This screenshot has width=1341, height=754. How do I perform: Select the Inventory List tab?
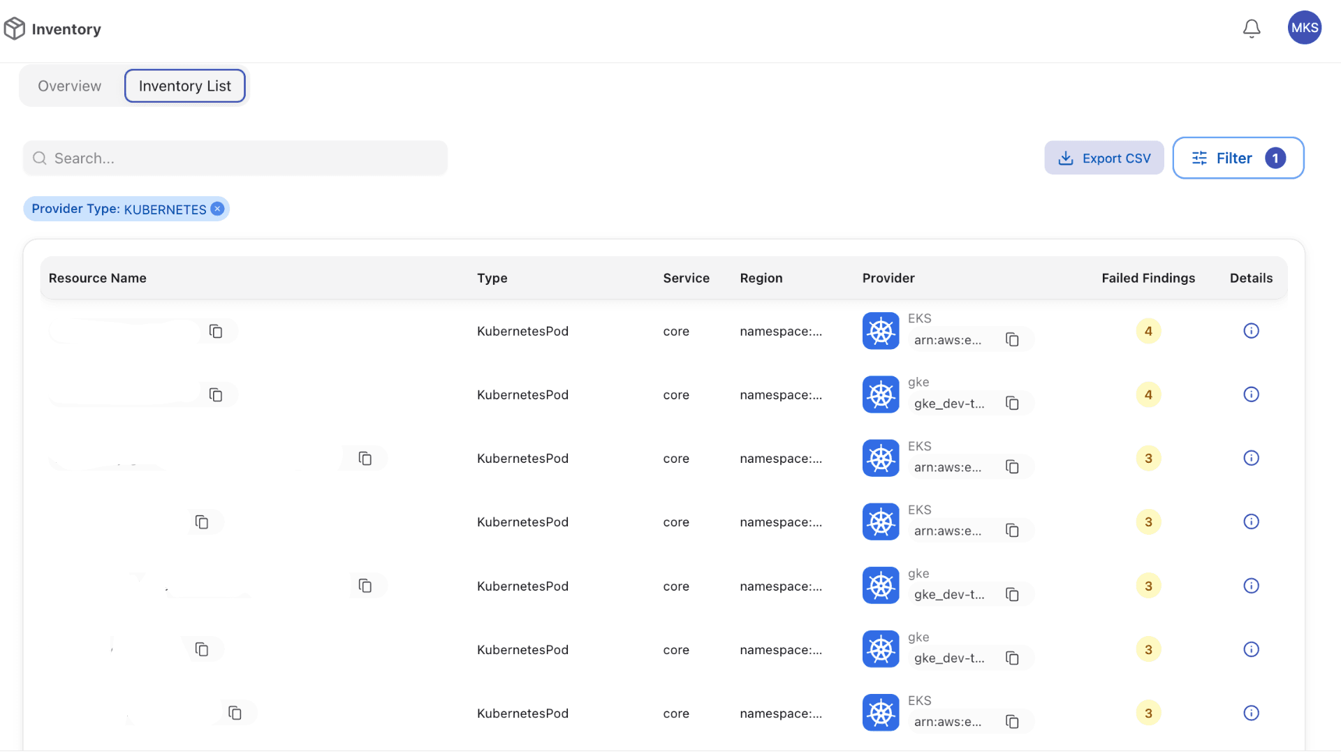[x=184, y=85]
